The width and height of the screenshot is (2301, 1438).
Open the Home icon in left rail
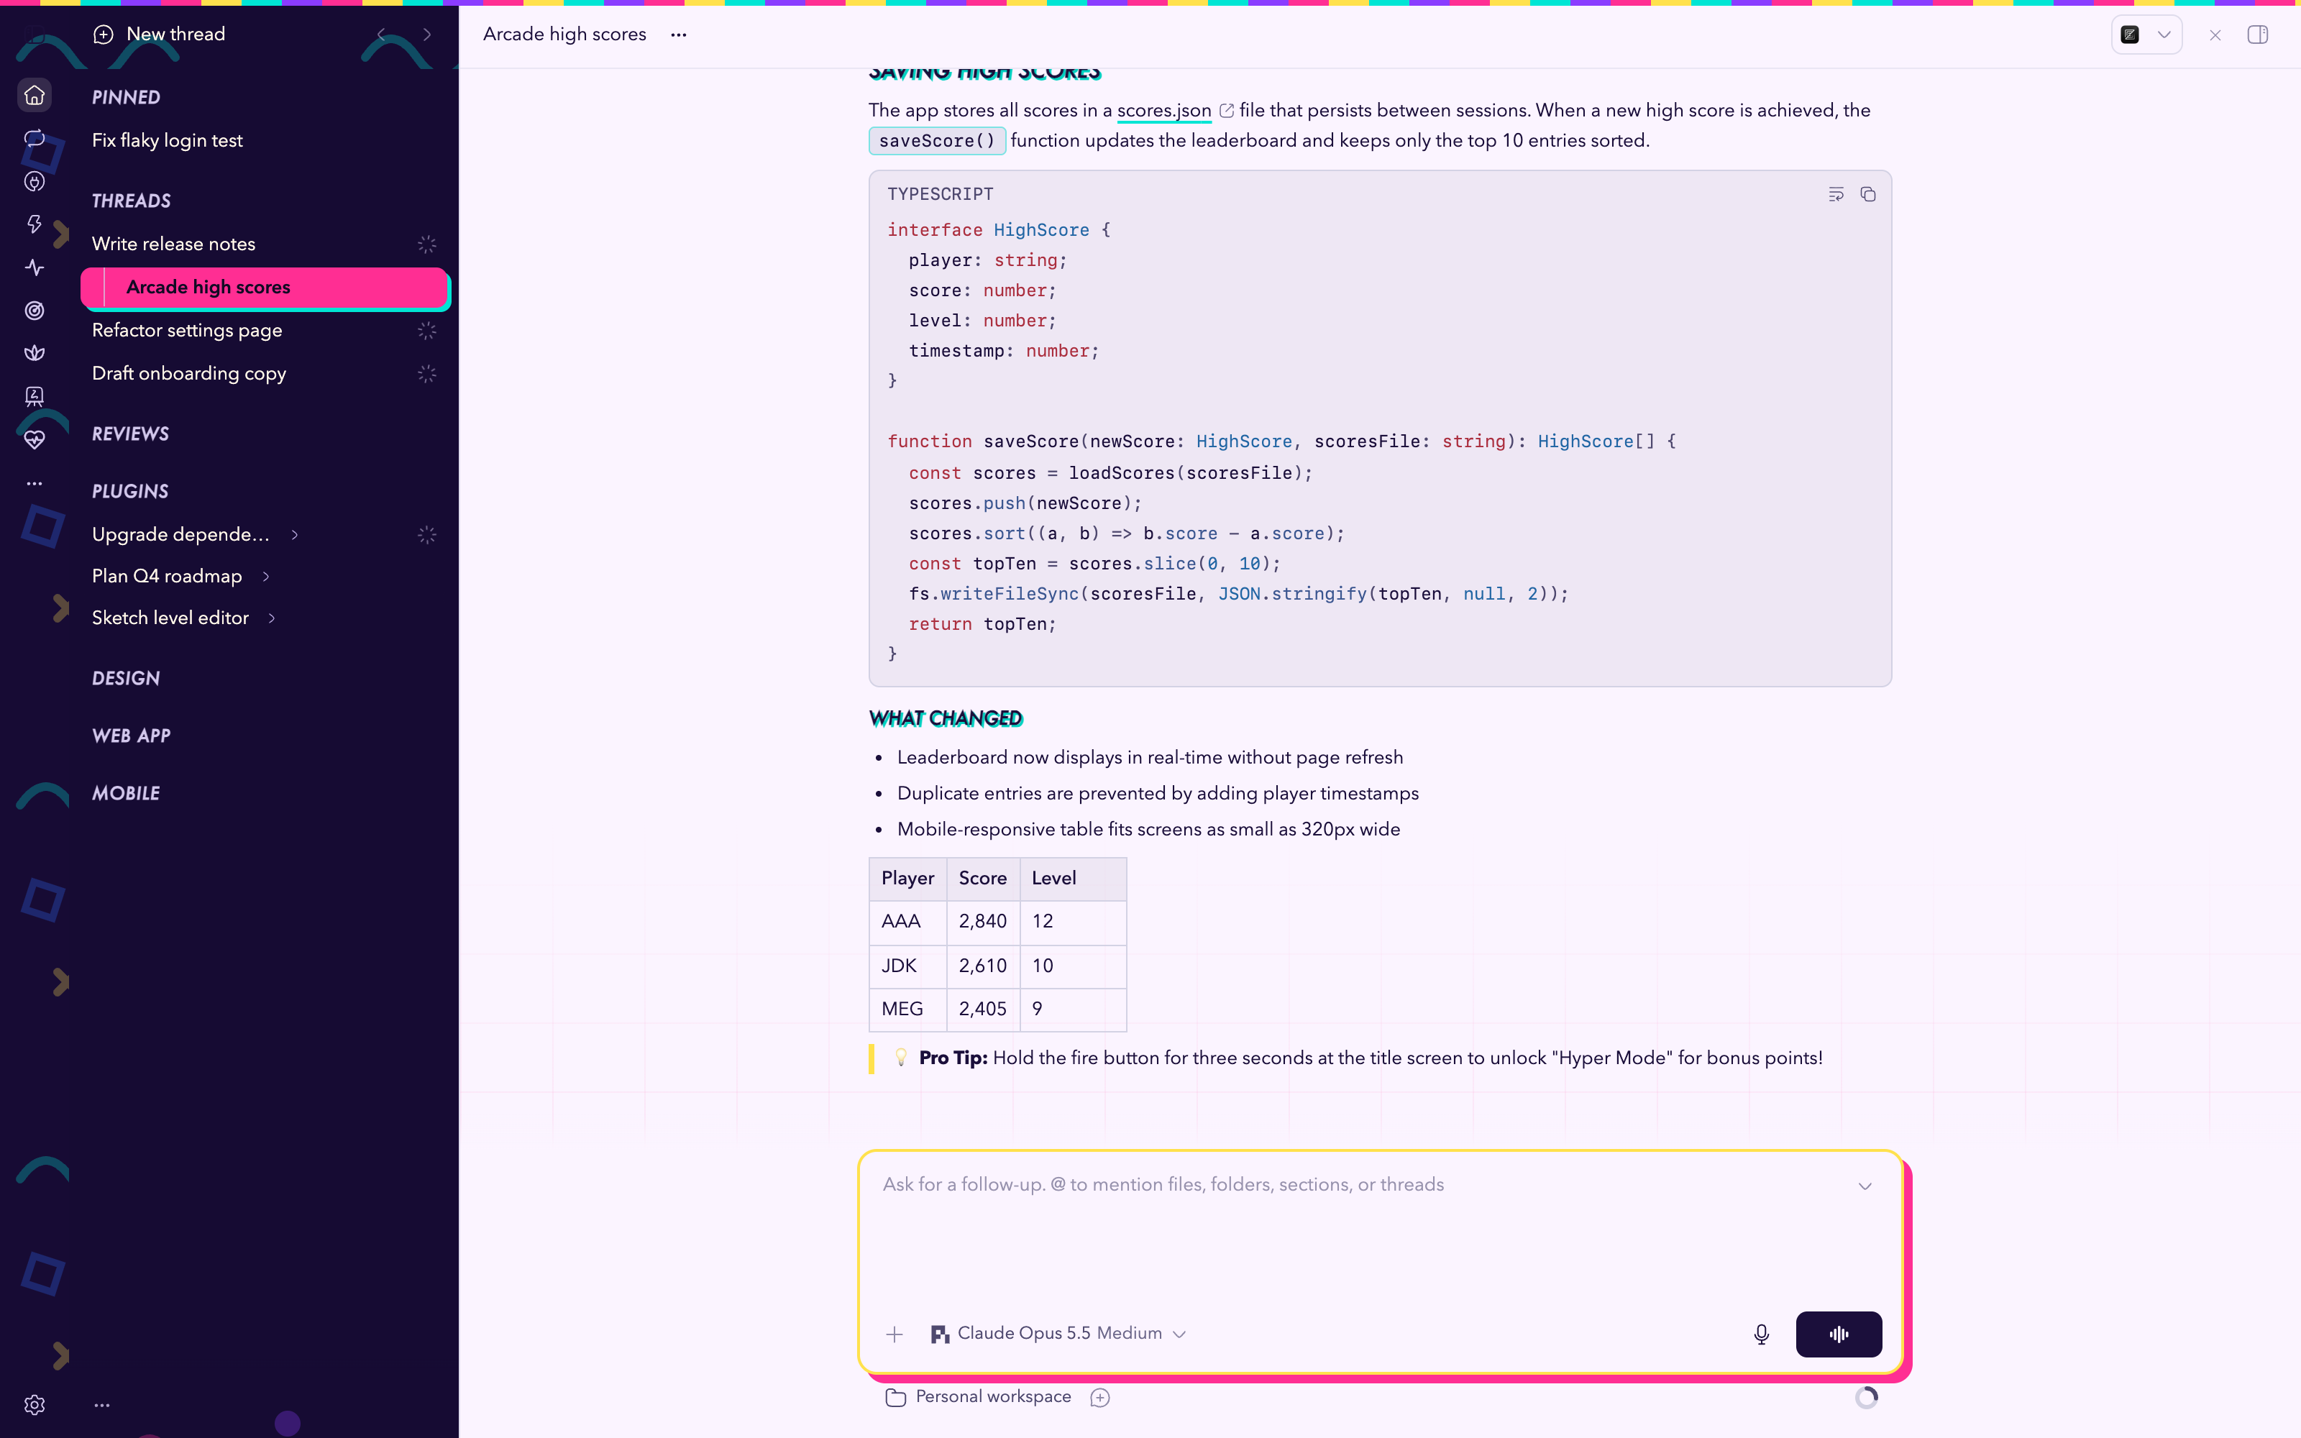[35, 95]
